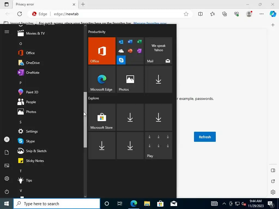
Task: Open the Play folder tile
Action: 159,146
